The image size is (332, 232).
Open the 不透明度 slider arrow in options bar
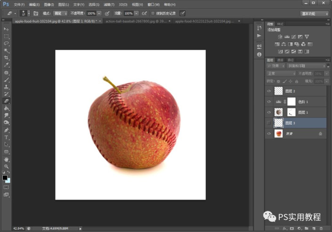tap(99, 14)
